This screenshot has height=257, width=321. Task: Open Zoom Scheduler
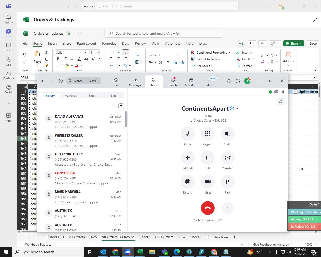[x=191, y=82]
